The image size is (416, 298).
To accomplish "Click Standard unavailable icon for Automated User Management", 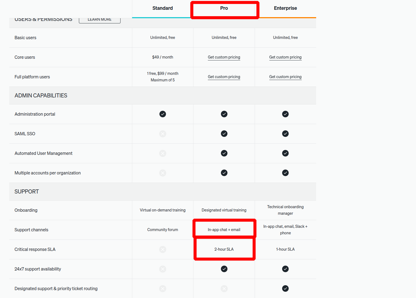I will click(163, 153).
